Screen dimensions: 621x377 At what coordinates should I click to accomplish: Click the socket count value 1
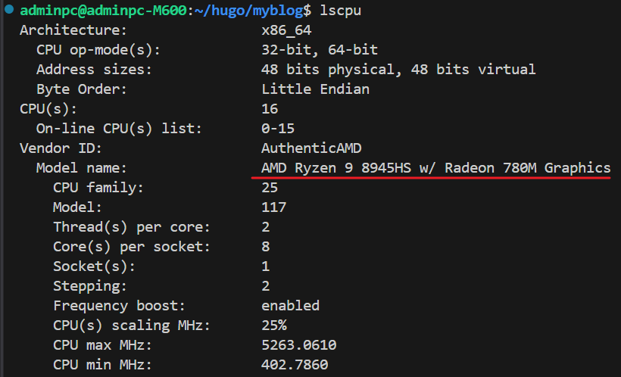click(266, 266)
